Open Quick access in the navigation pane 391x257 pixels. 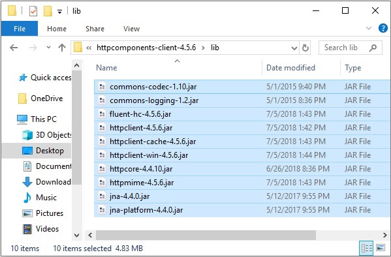tap(46, 78)
